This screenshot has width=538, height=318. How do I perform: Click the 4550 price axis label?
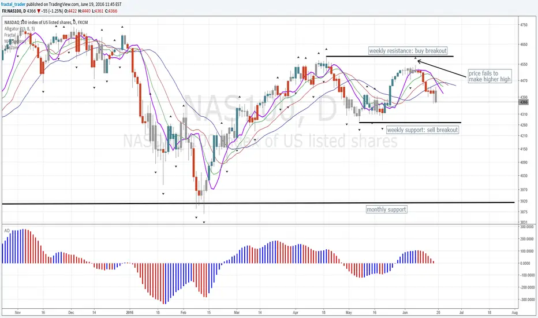[x=524, y=64]
